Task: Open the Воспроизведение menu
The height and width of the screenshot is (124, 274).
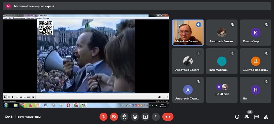Action: click(x=19, y=18)
